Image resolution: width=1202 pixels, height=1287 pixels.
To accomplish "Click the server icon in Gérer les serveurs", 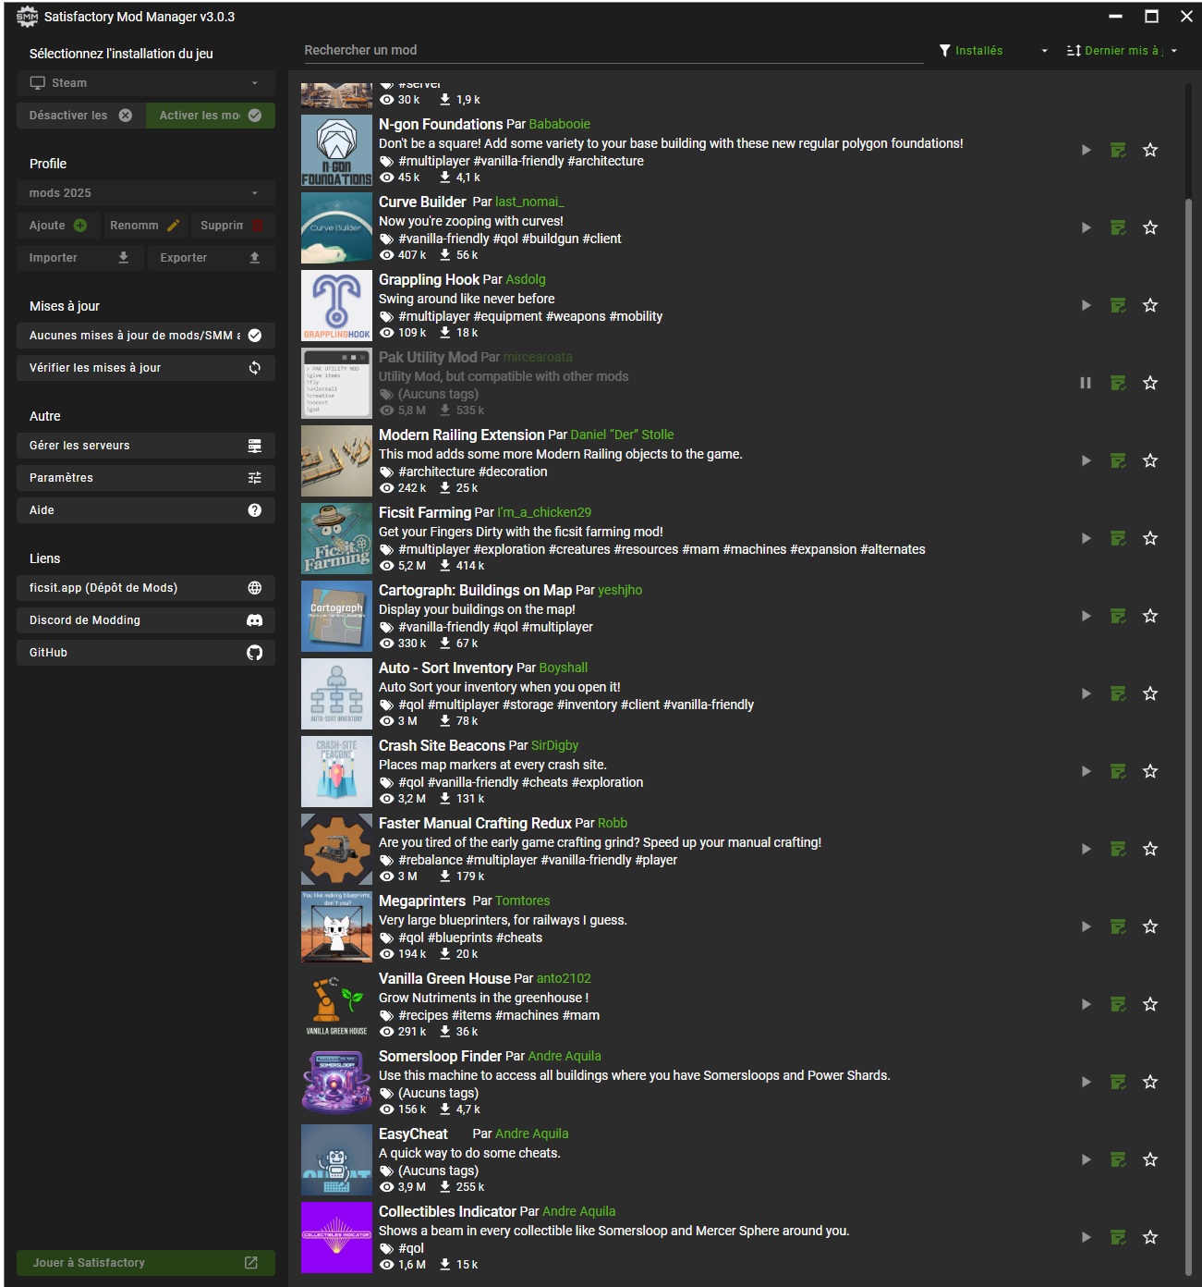I will [x=255, y=446].
